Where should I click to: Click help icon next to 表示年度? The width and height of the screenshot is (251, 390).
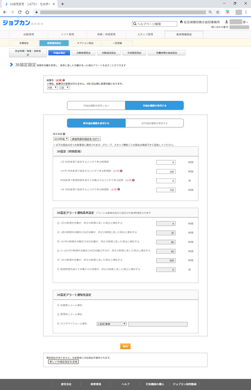(64, 134)
